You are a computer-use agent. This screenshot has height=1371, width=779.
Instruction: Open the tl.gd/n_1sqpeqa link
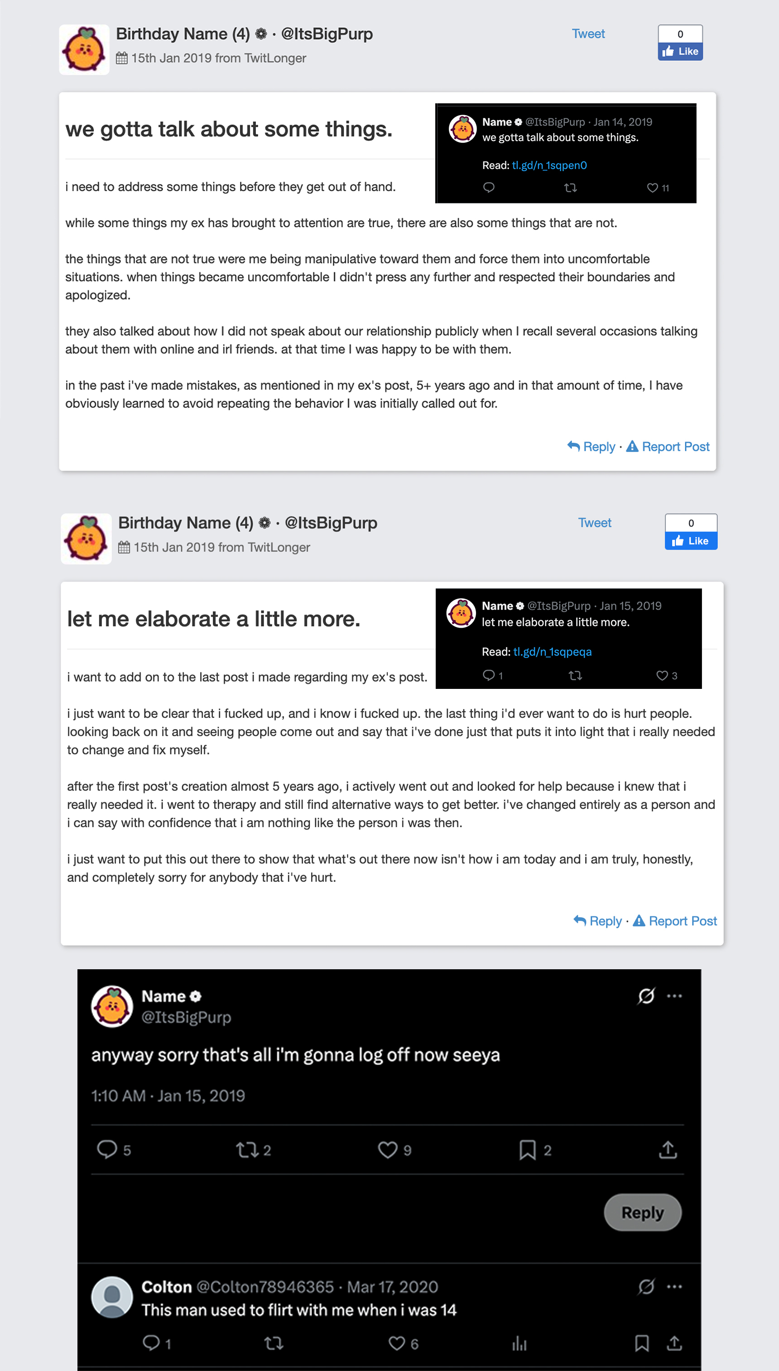pyautogui.click(x=553, y=652)
